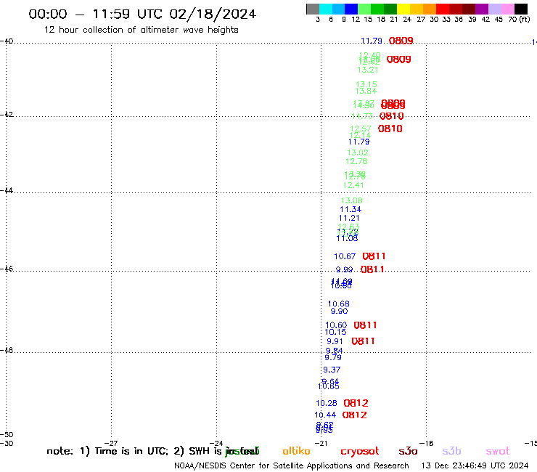Click the 9.37 wave height value
537x472 pixels.
(332, 370)
